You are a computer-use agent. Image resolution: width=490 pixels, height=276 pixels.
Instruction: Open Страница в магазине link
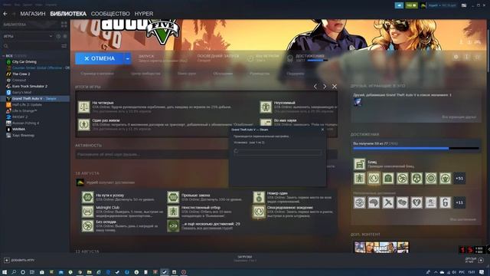point(97,74)
